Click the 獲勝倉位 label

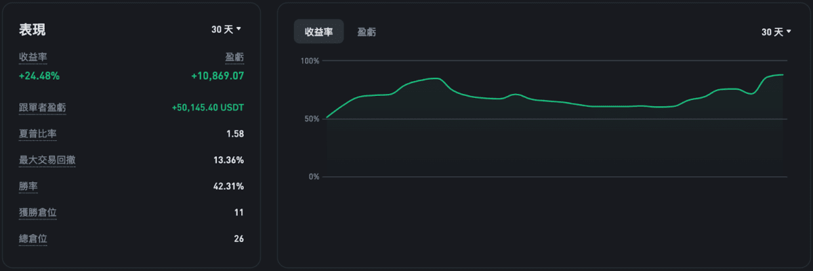pos(38,212)
